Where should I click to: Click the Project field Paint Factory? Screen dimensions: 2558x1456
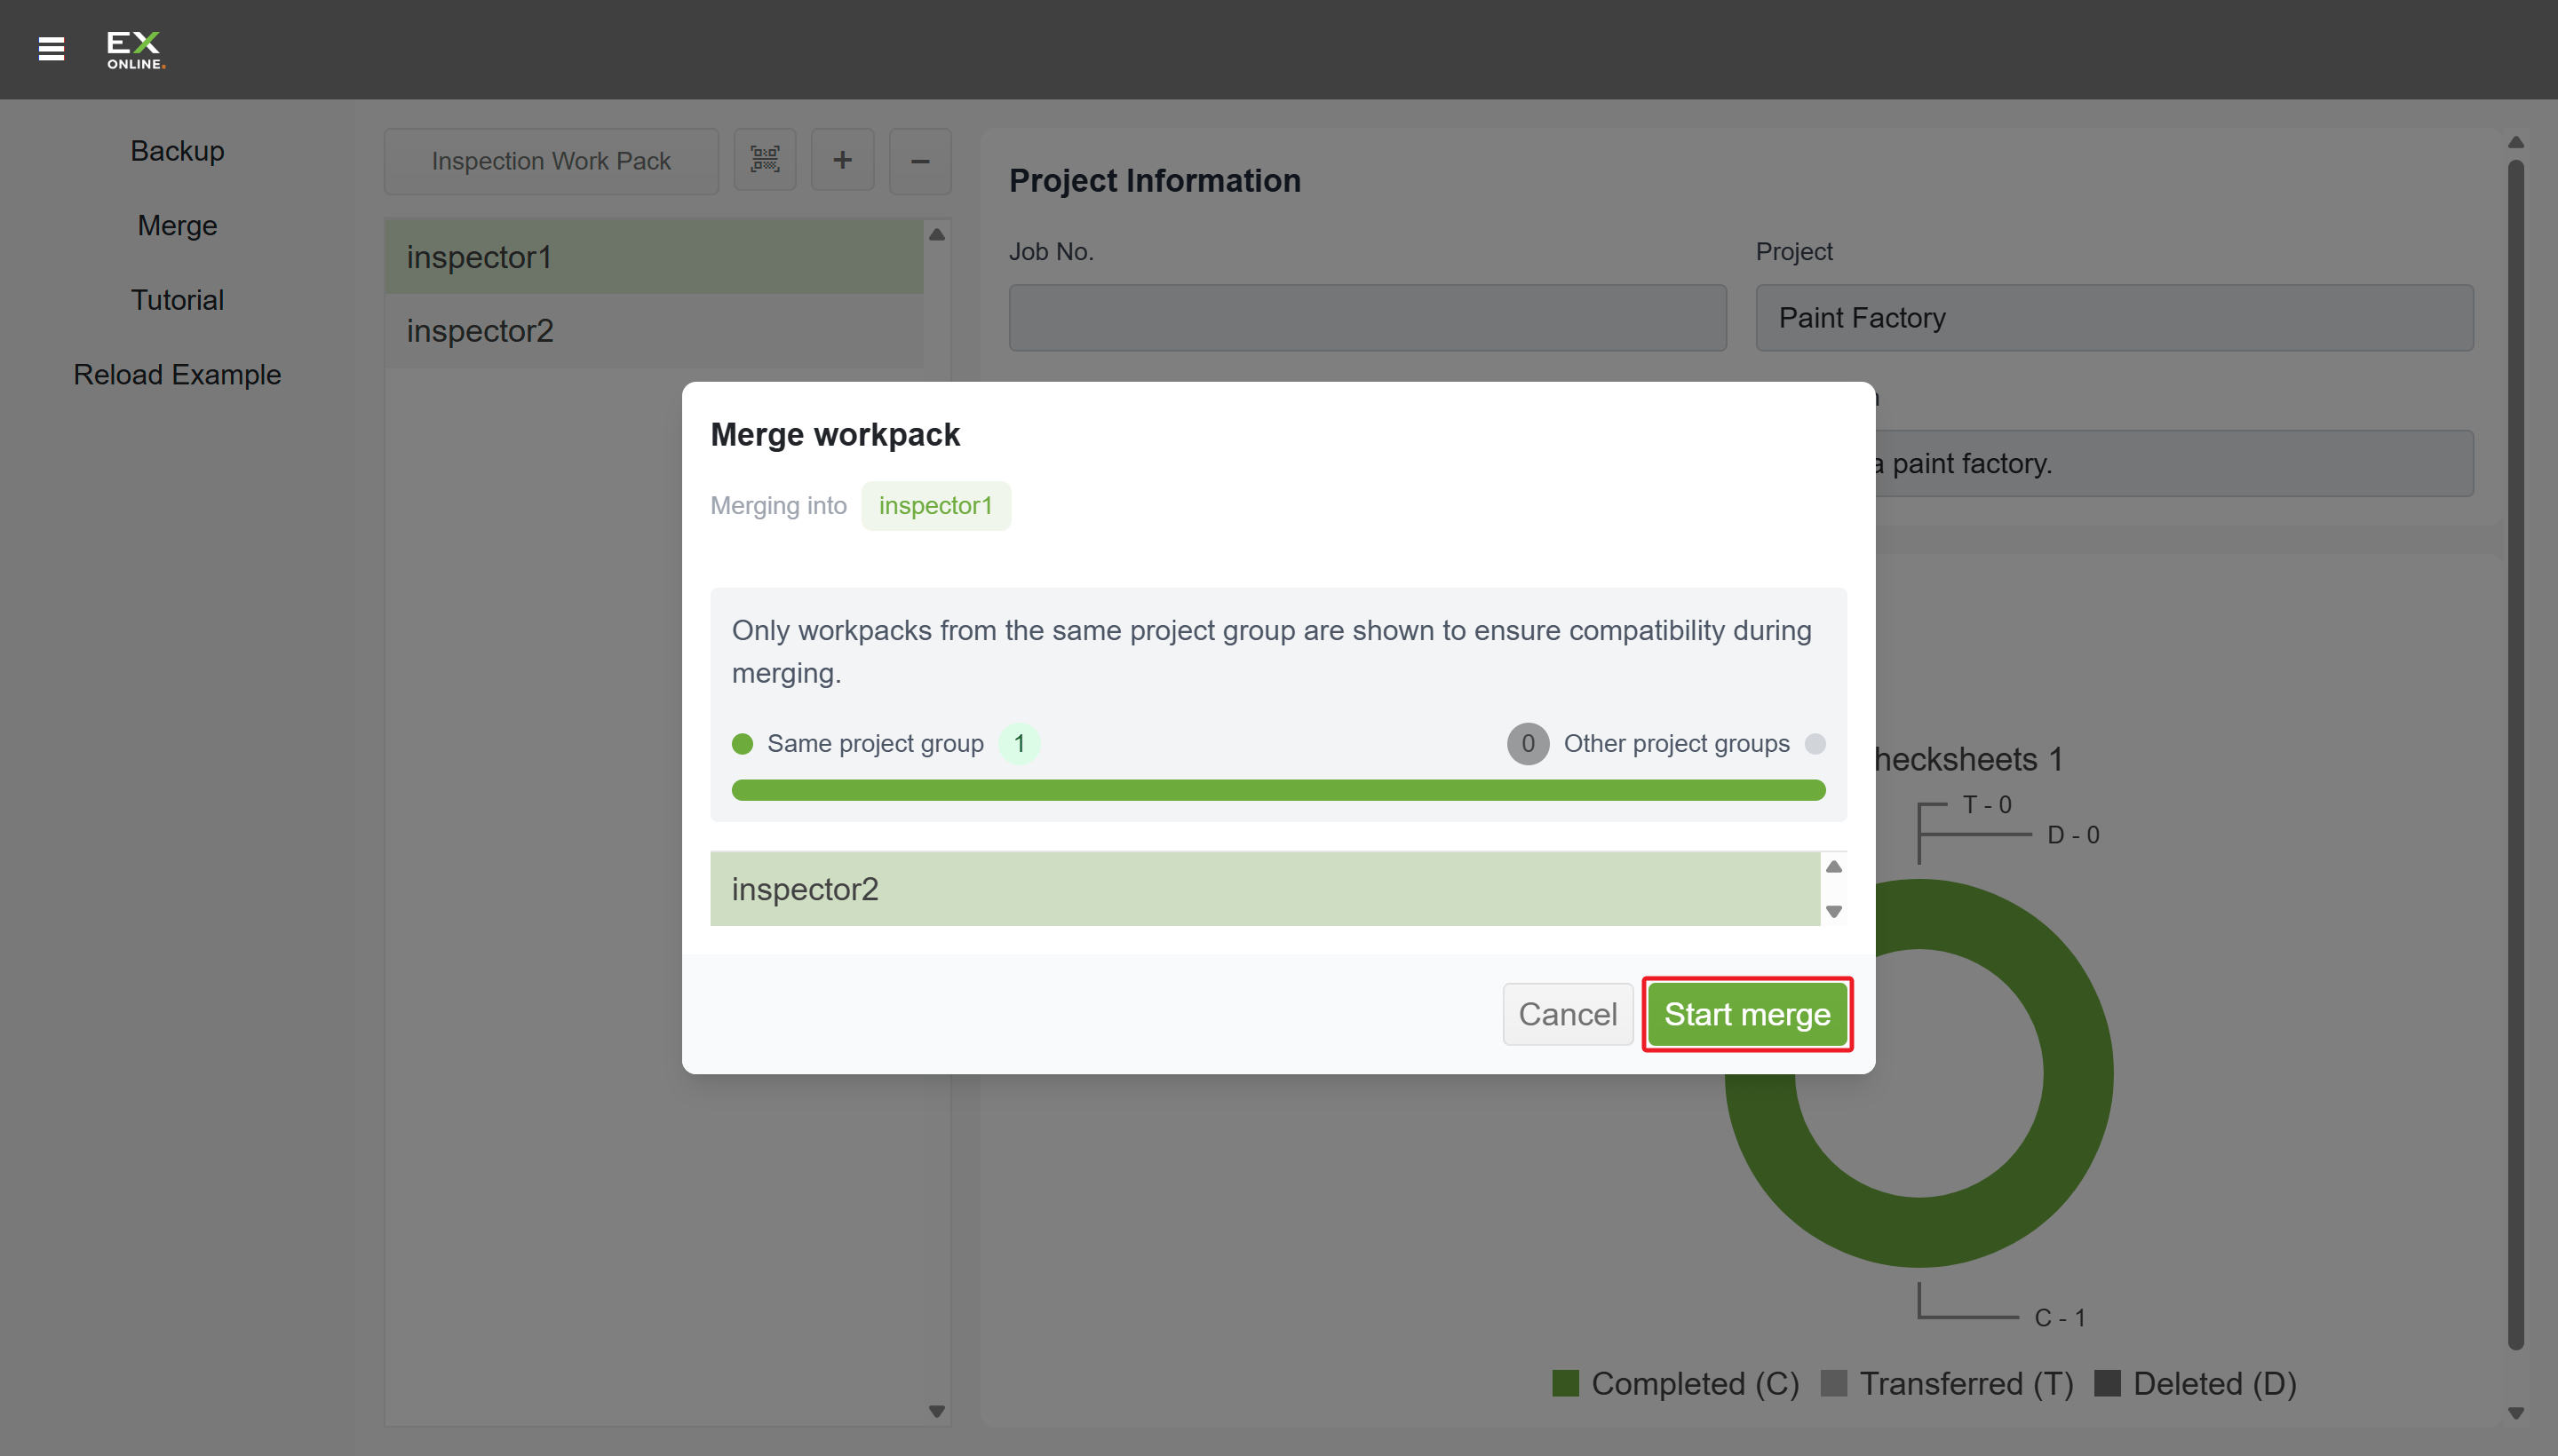[x=2114, y=318]
